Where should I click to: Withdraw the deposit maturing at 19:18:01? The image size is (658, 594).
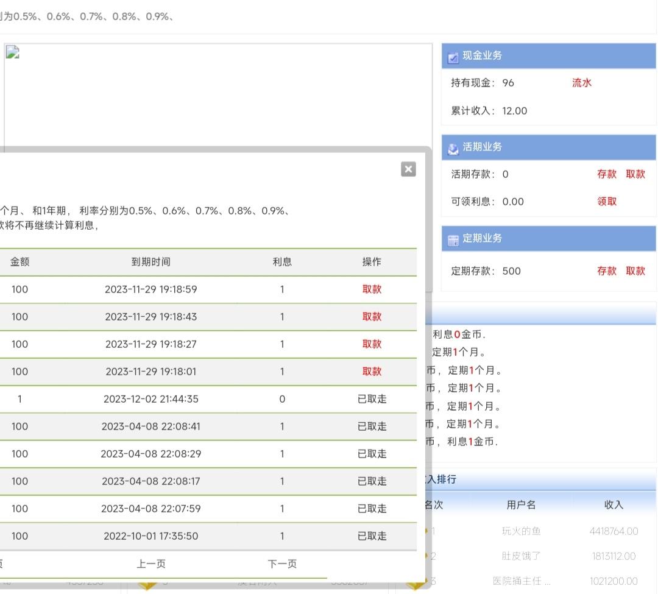372,372
